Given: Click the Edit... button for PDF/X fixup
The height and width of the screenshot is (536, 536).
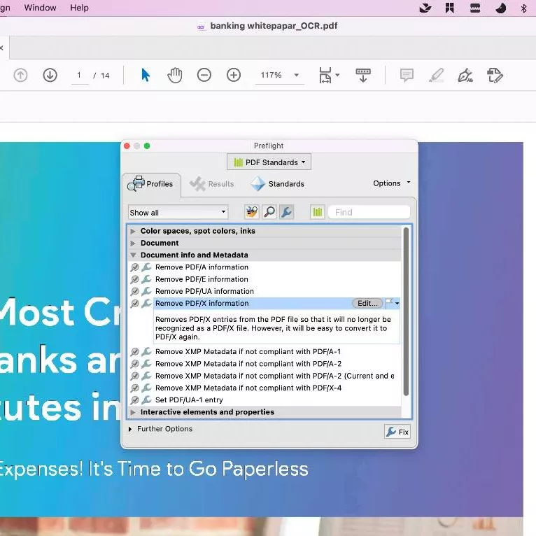Looking at the screenshot, I should [367, 304].
